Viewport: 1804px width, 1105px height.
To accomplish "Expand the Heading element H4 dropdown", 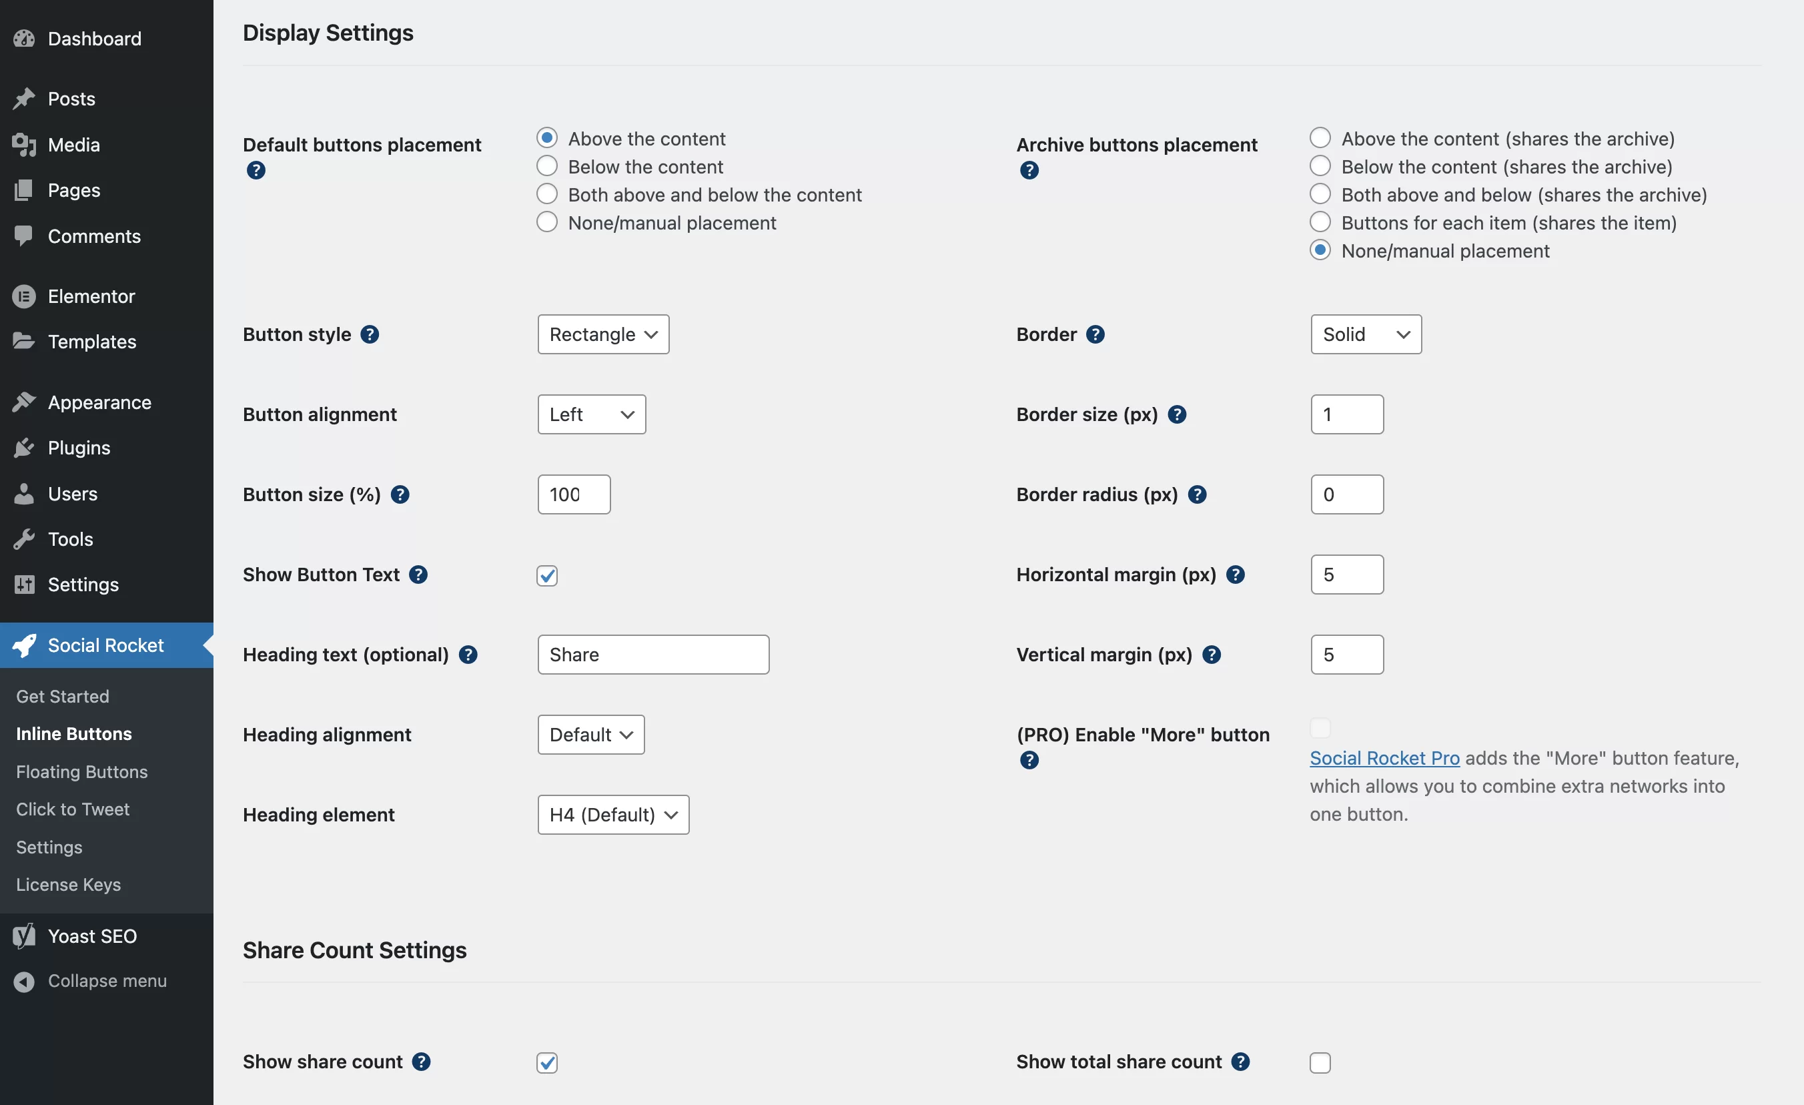I will point(612,813).
